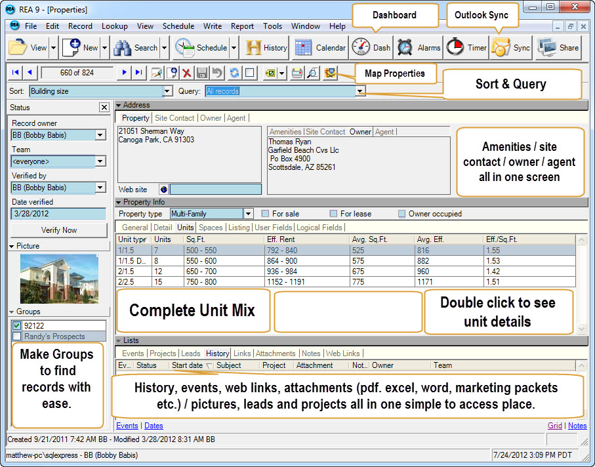Viewport: 595px width, 467px height.
Task: Open the Notes link at bottom right
Action: click(x=577, y=426)
